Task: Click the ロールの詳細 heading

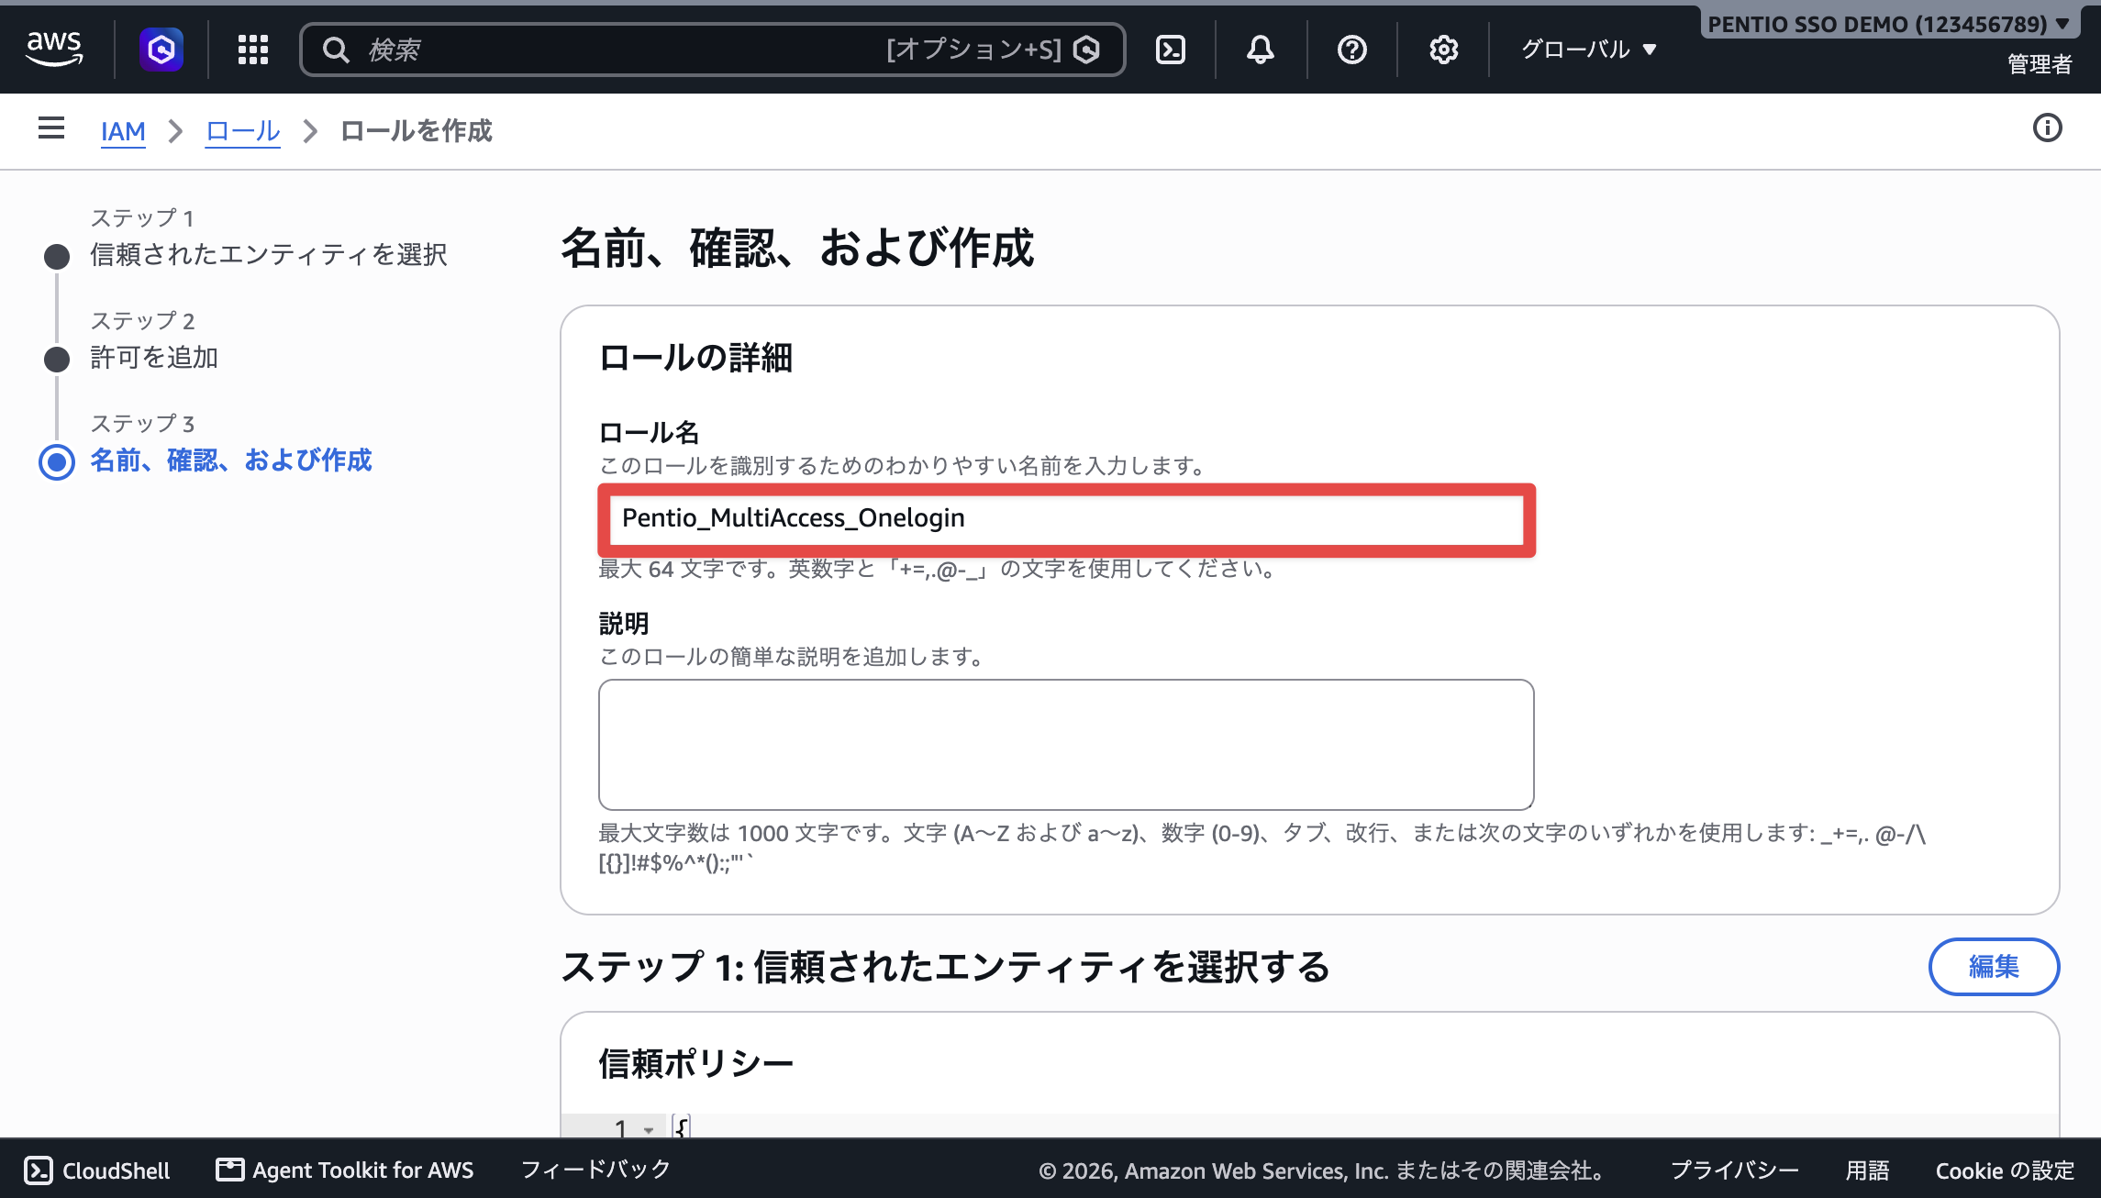Action: click(x=695, y=357)
